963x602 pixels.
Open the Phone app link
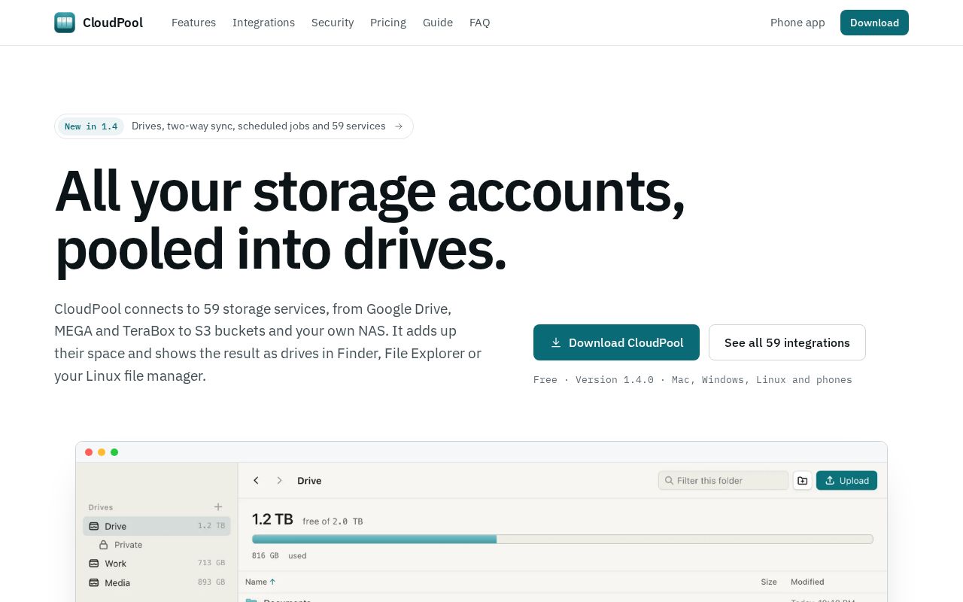797,23
